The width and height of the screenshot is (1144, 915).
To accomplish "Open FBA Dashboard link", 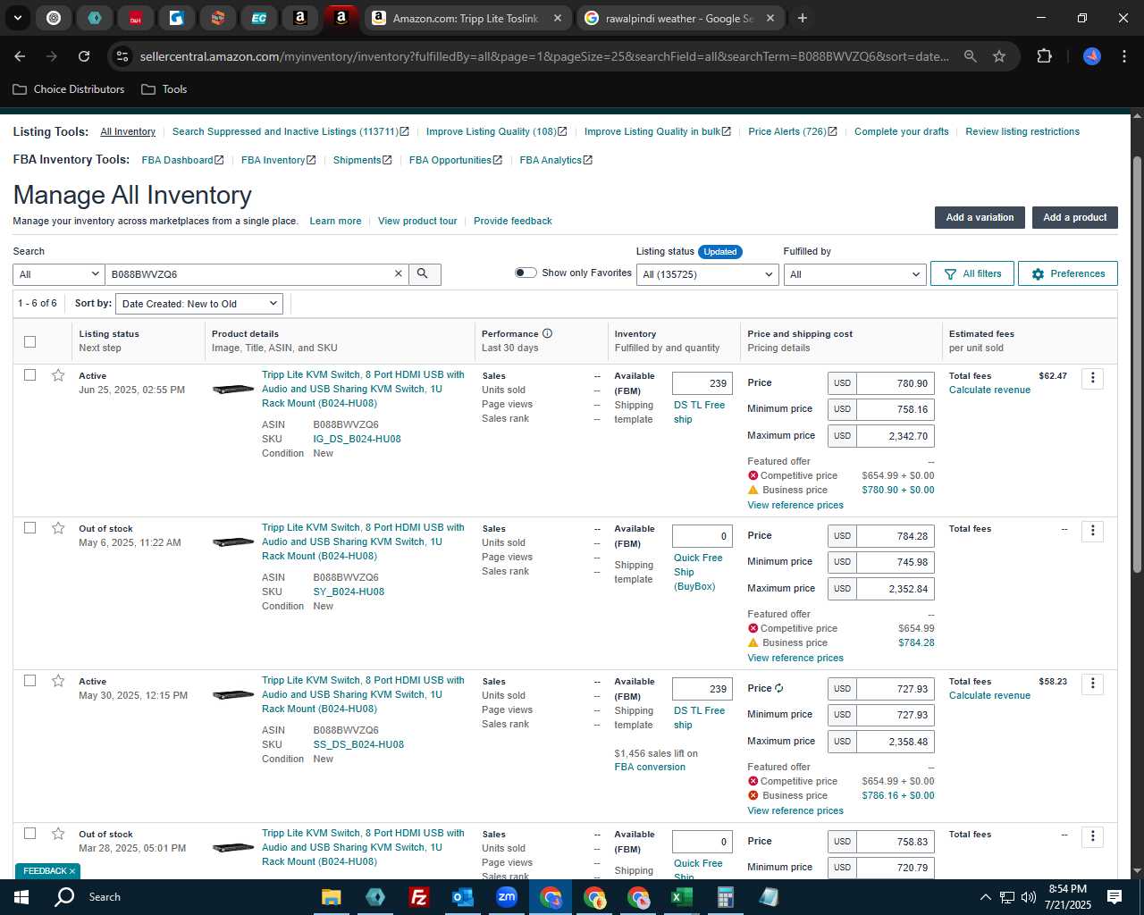I will tap(182, 160).
